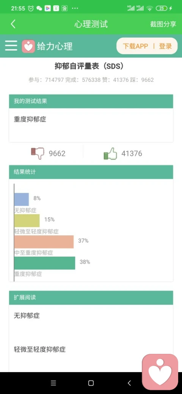Tap the 给力心理 pink heart logo
Viewport: 182px width, 394px height.
28,46
